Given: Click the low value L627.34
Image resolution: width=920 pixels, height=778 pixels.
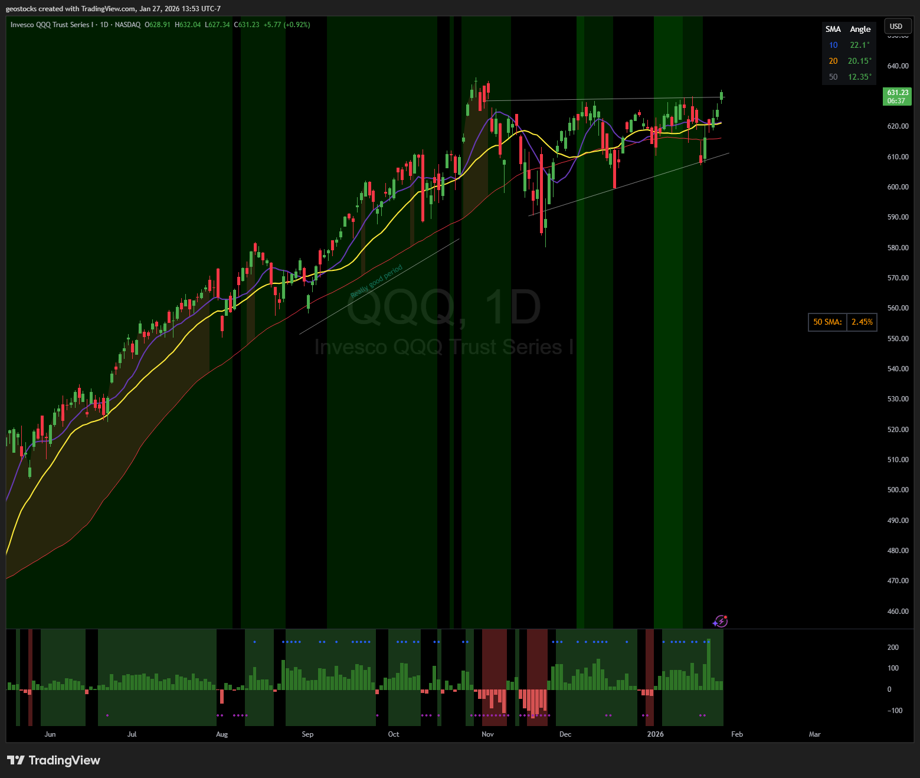Looking at the screenshot, I should tap(217, 25).
